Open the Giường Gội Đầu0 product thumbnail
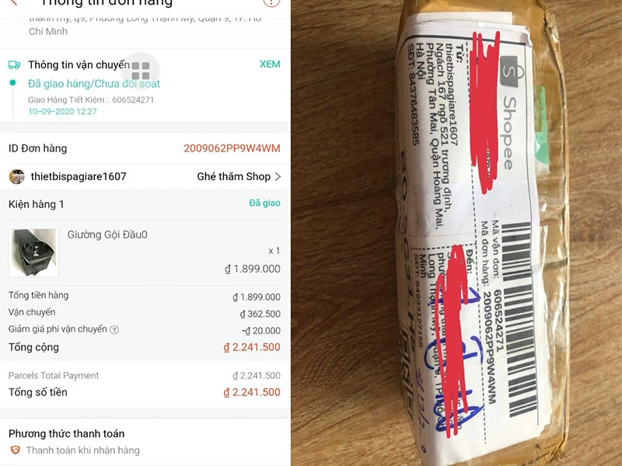Image resolution: width=622 pixels, height=466 pixels. 33,253
